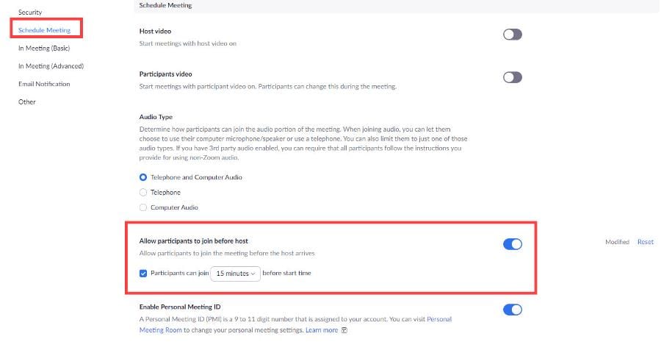
Task: Choose the Telephone audio type
Action: pyautogui.click(x=143, y=193)
